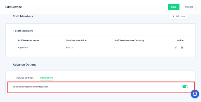Click the Staff Member Price column header
The image size is (201, 102).
coord(76,40)
